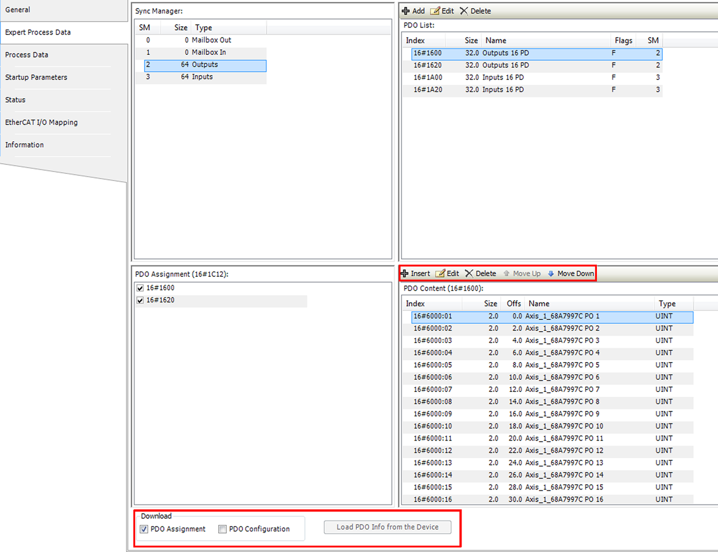The image size is (718, 552).
Task: Switch to the EtherCAT I/O Mapping tab
Action: [x=41, y=122]
